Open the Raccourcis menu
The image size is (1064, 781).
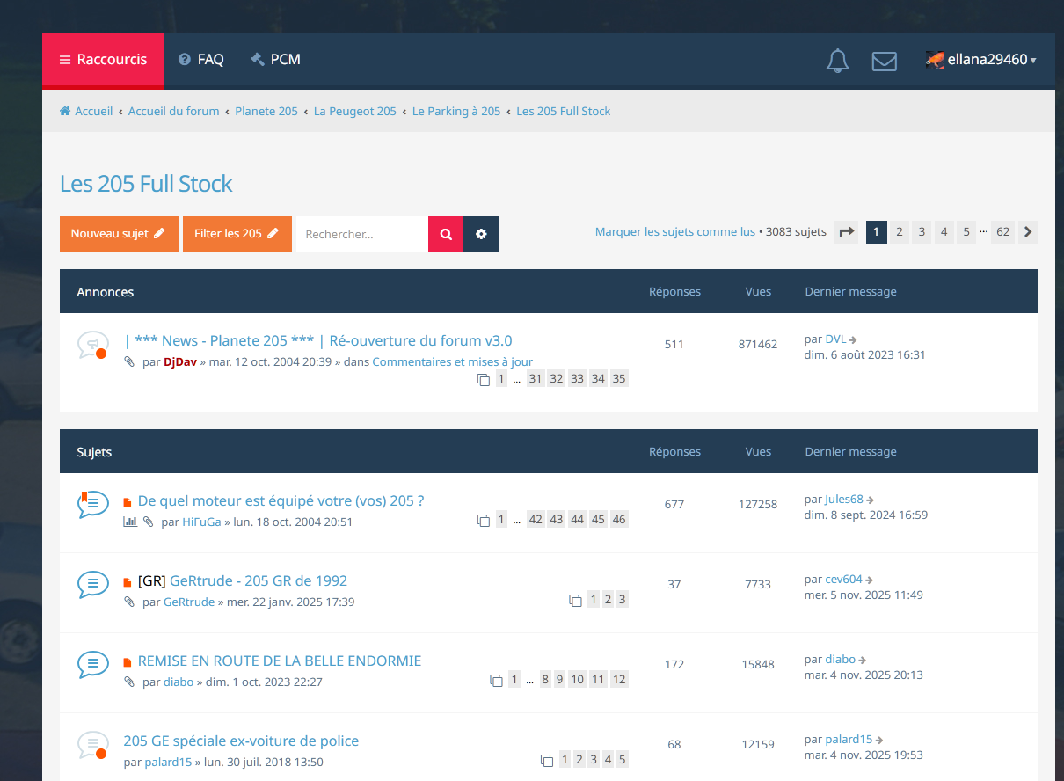click(x=103, y=60)
